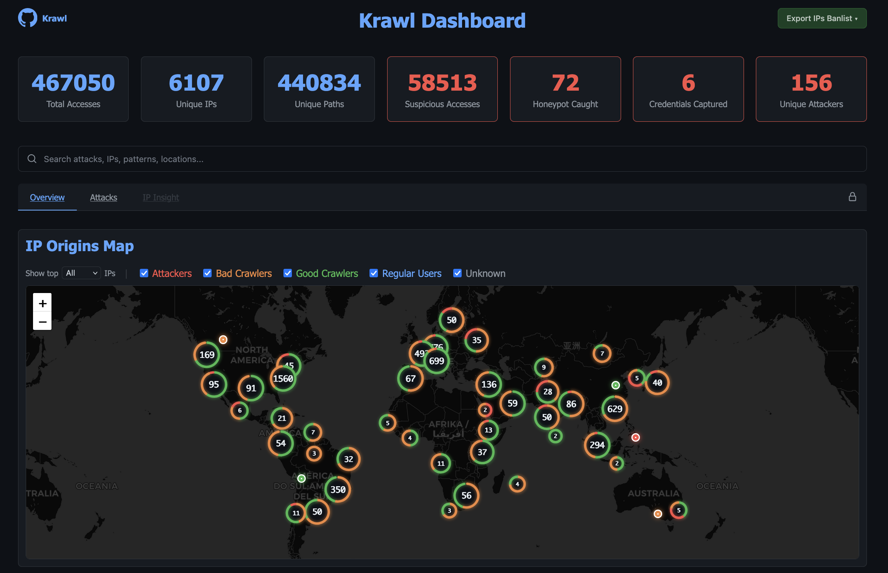
Task: Click the lock icon on the tab bar
Action: tap(853, 197)
